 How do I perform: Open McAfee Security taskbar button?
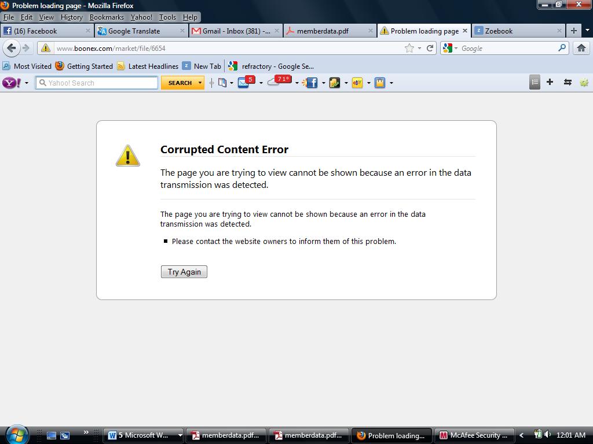(474, 435)
